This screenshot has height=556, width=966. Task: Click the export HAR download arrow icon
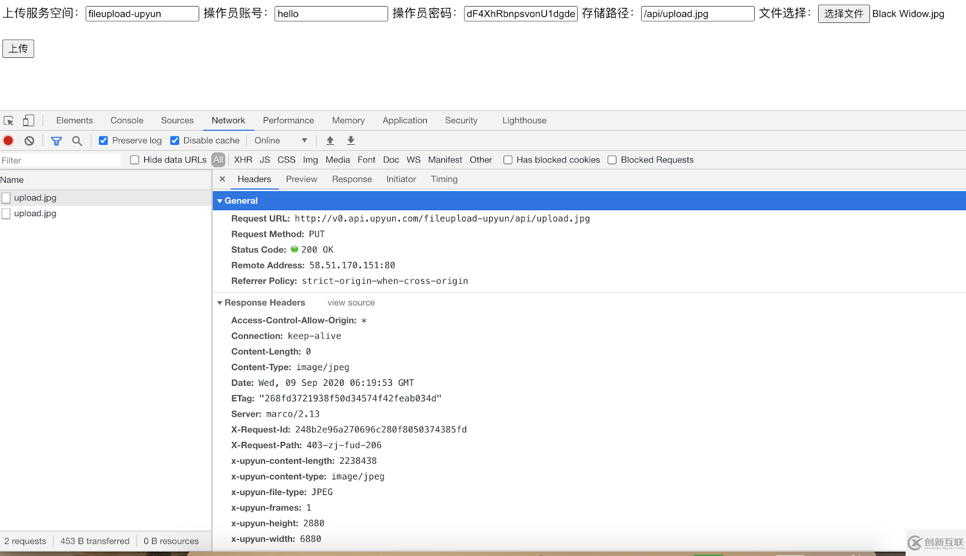click(351, 141)
